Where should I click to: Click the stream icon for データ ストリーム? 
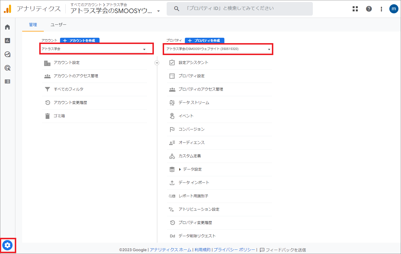(x=172, y=103)
